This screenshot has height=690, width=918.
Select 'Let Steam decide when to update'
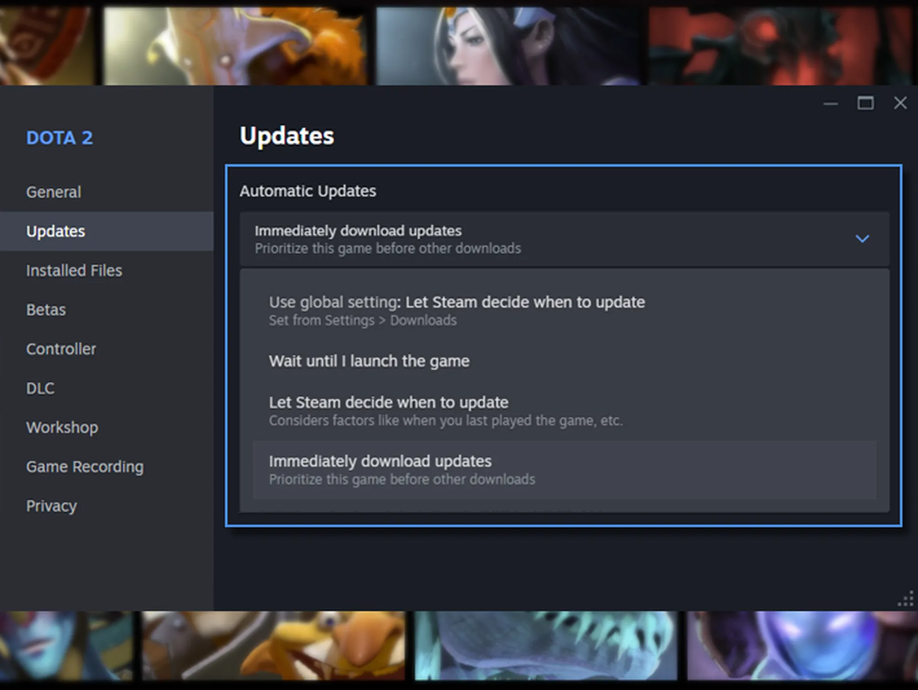click(388, 402)
